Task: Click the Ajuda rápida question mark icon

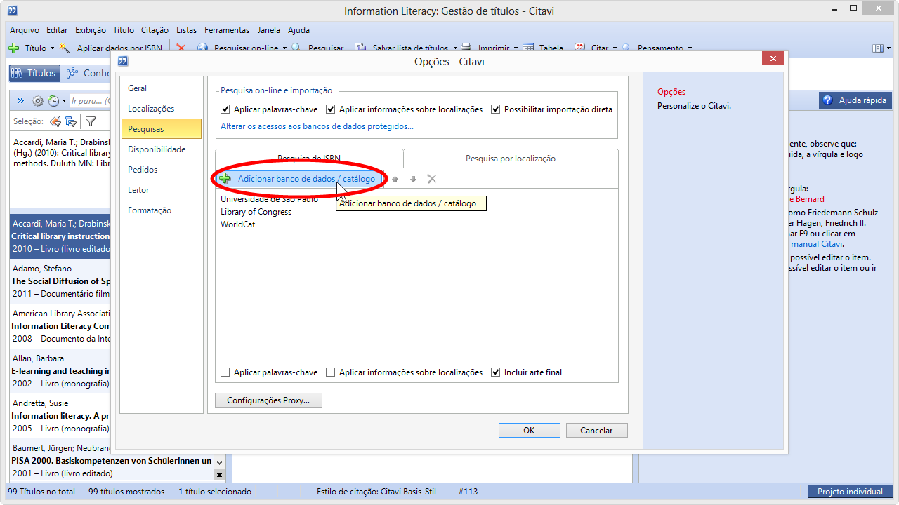Action: pos(827,100)
